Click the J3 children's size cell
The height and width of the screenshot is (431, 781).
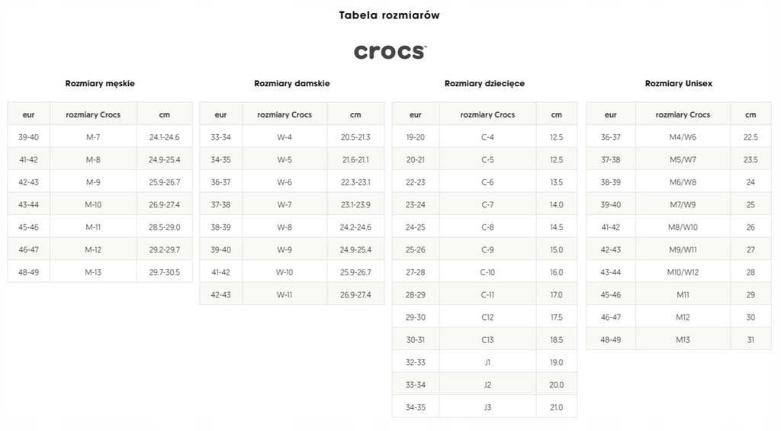pyautogui.click(x=487, y=407)
